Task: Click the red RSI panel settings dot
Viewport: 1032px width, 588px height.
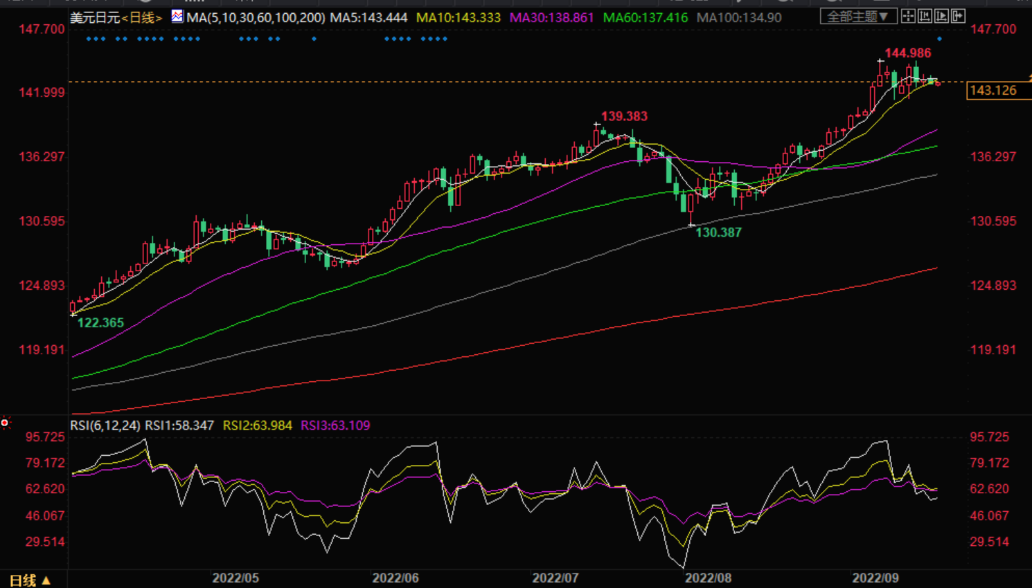Action: (x=5, y=423)
